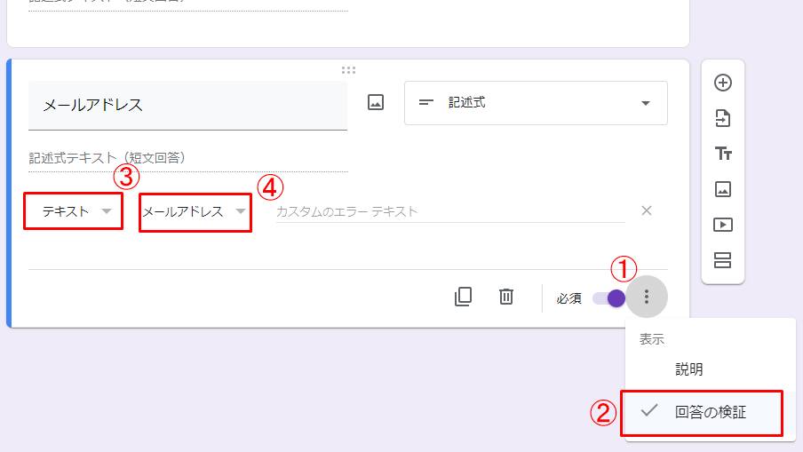
Task: Click the 記述式テキスト (短文回答) placeholder
Action: pyautogui.click(x=107, y=158)
